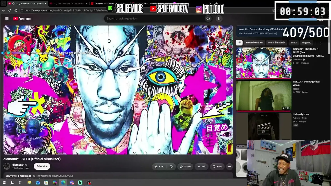Image resolution: width=331 pixels, height=186 pixels.
Task: Open Microsoft Store from the taskbar
Action: click(46, 183)
